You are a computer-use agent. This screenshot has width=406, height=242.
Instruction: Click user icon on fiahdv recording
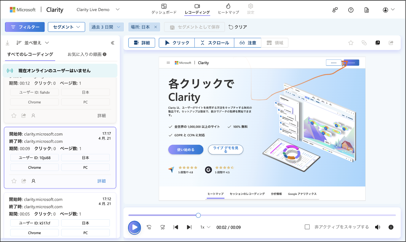(33, 116)
